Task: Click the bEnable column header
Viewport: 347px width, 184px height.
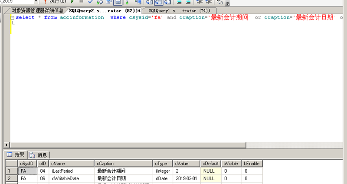Action: (252, 164)
